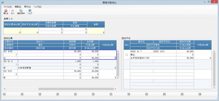Click the F12 function key indicator
This screenshot has height=101, width=219.
[x=200, y=94]
